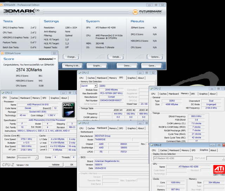Select the Memory tab in the Mainboard window
225x191 pixels.
[113, 128]
